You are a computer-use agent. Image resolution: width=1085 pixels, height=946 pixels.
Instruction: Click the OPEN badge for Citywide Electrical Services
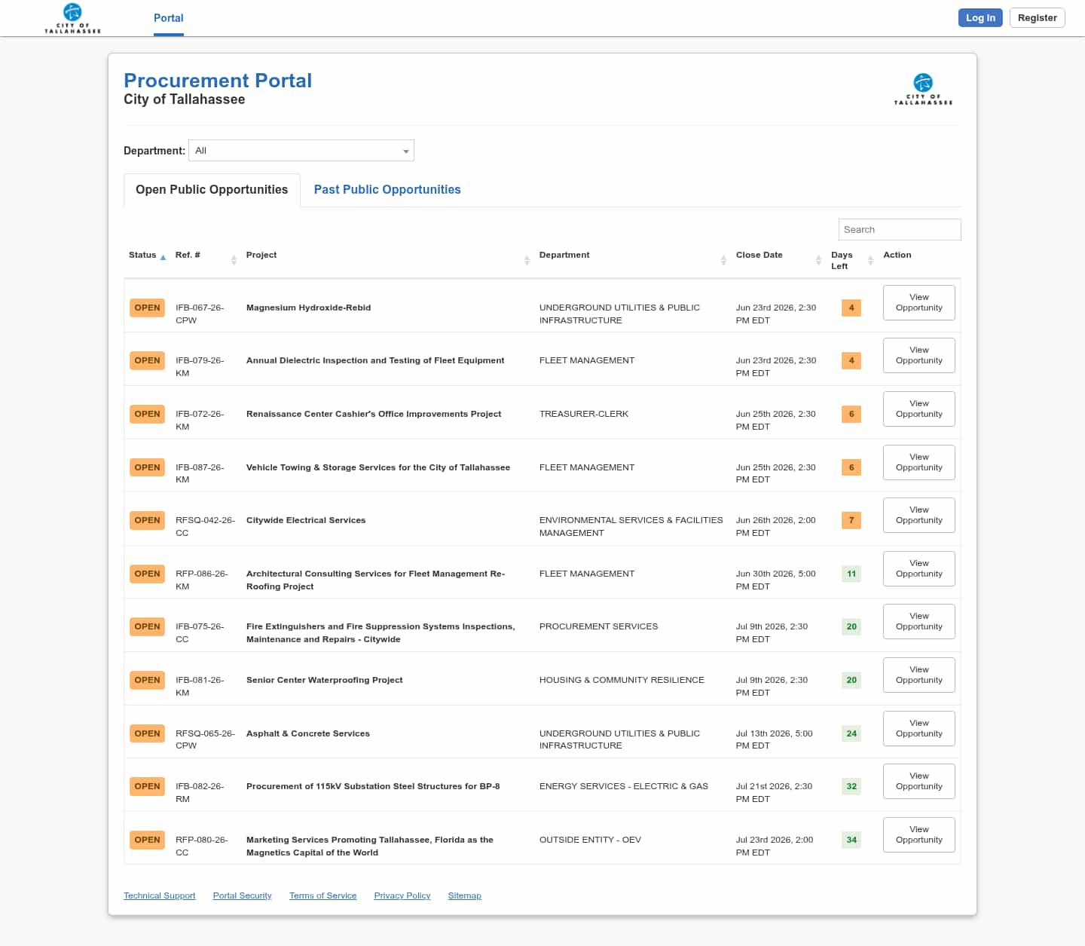[x=147, y=520]
